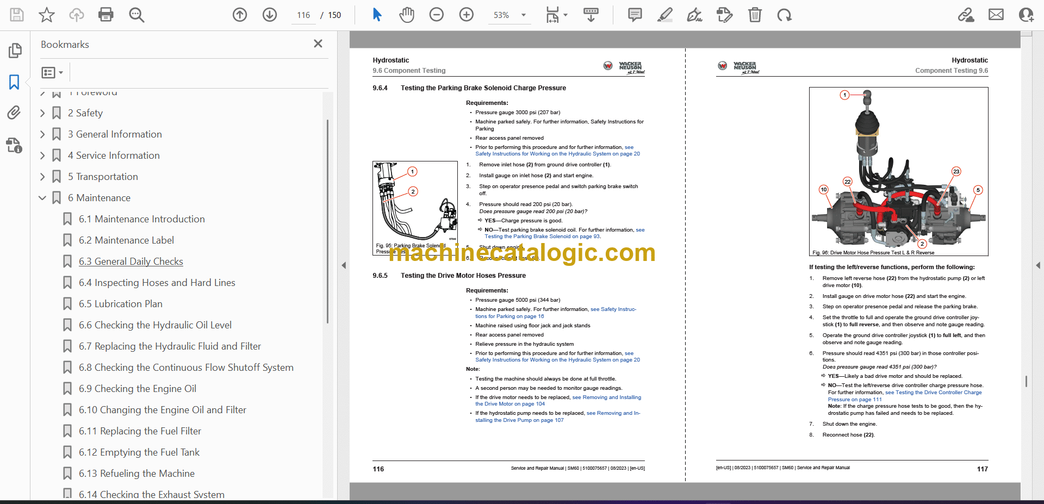Go to next page arrow

pyautogui.click(x=270, y=15)
